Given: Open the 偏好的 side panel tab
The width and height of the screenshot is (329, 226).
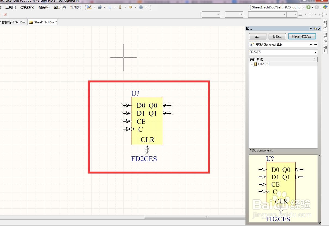Looking at the screenshot, I should (325, 24).
